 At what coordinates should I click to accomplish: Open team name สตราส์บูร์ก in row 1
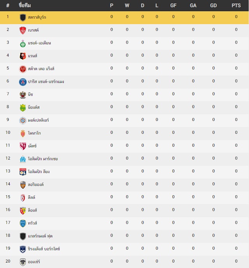pos(37,17)
